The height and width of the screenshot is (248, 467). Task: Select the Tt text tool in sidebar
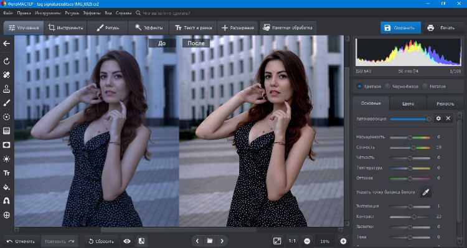pos(7,173)
